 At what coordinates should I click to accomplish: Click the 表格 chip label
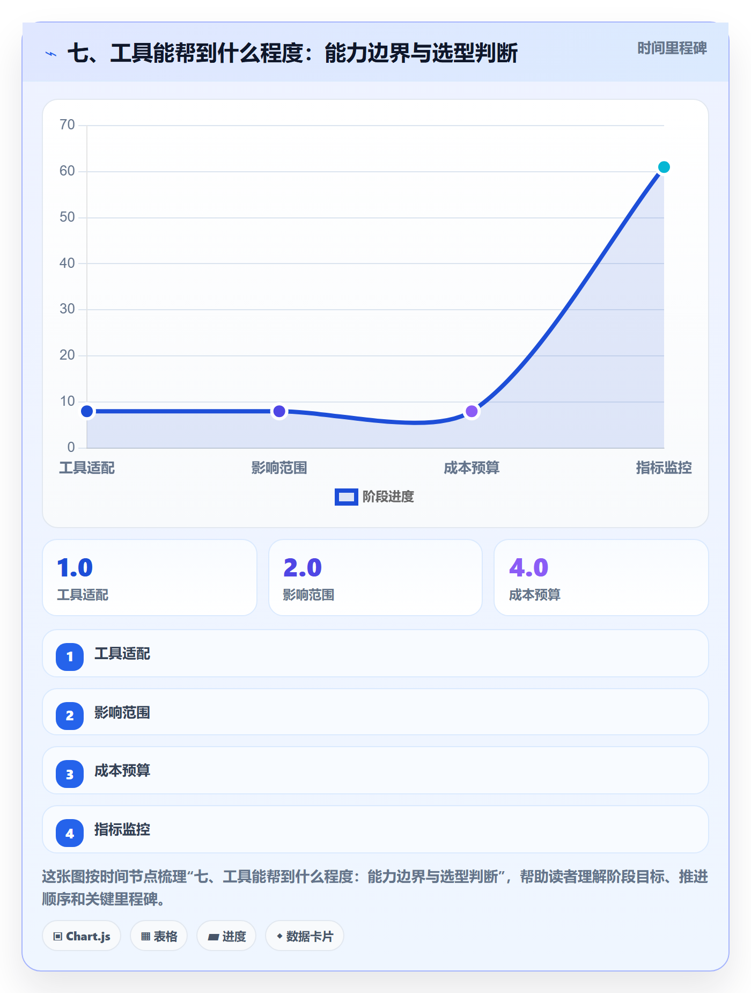pos(165,937)
